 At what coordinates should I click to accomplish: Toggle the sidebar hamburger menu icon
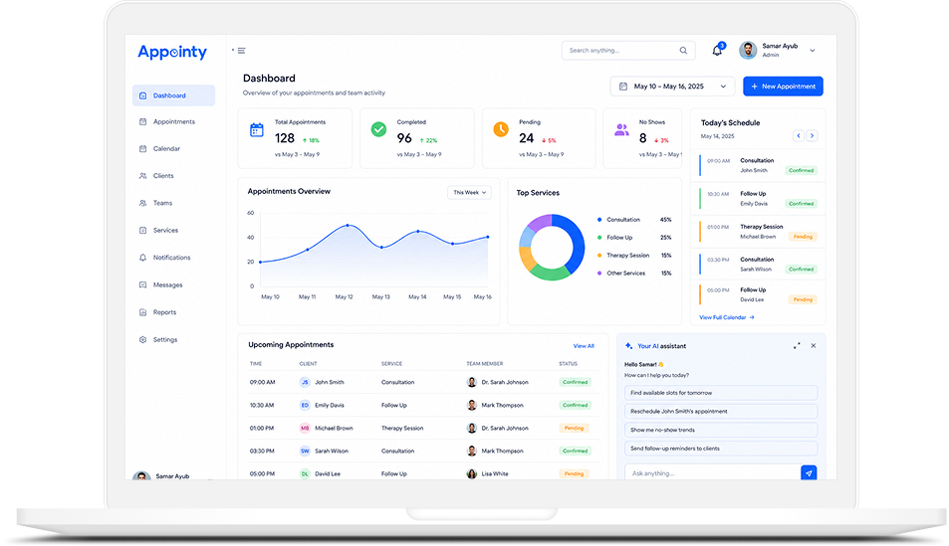click(x=242, y=51)
